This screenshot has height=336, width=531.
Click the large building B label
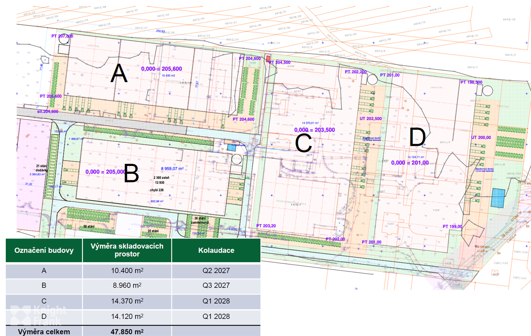(131, 173)
